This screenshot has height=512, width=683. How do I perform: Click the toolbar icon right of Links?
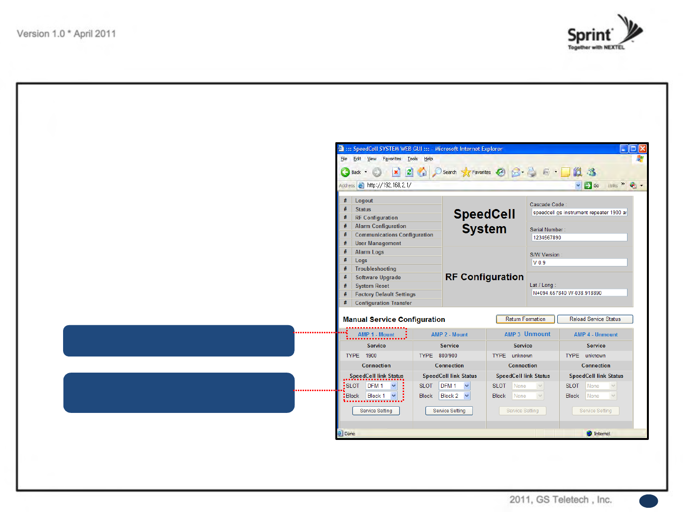(x=633, y=185)
